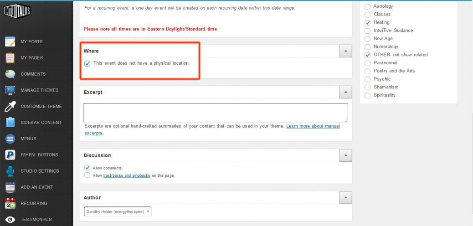Open Customize Theme eyedropper icon
The height and width of the screenshot is (226, 473).
point(10,106)
